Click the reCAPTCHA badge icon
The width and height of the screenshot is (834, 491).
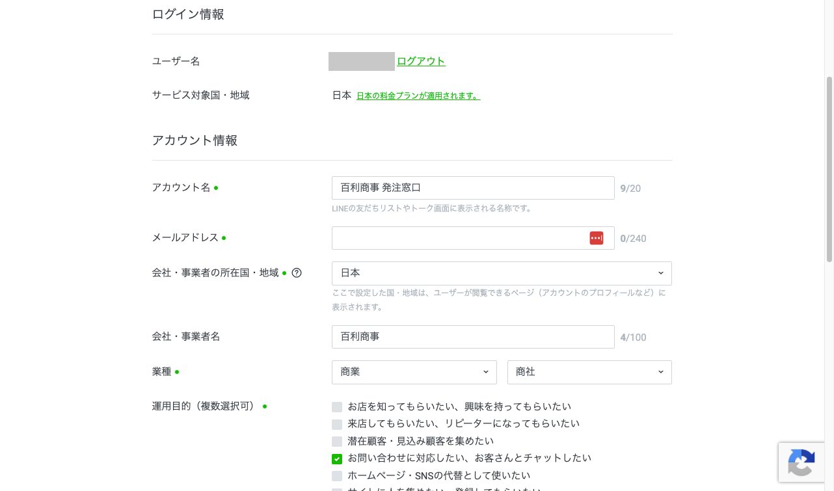tap(801, 462)
